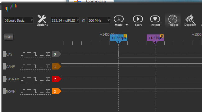
Task: Open the 335.54 ms sample duration dropdown
Action: coord(65,20)
